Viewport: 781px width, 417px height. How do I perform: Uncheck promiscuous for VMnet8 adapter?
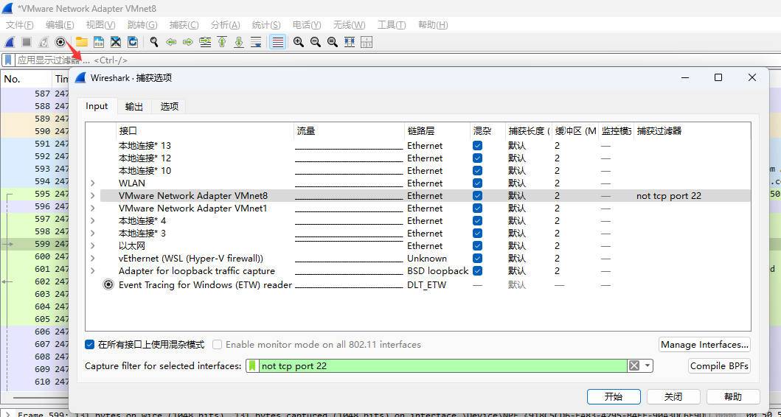(477, 195)
